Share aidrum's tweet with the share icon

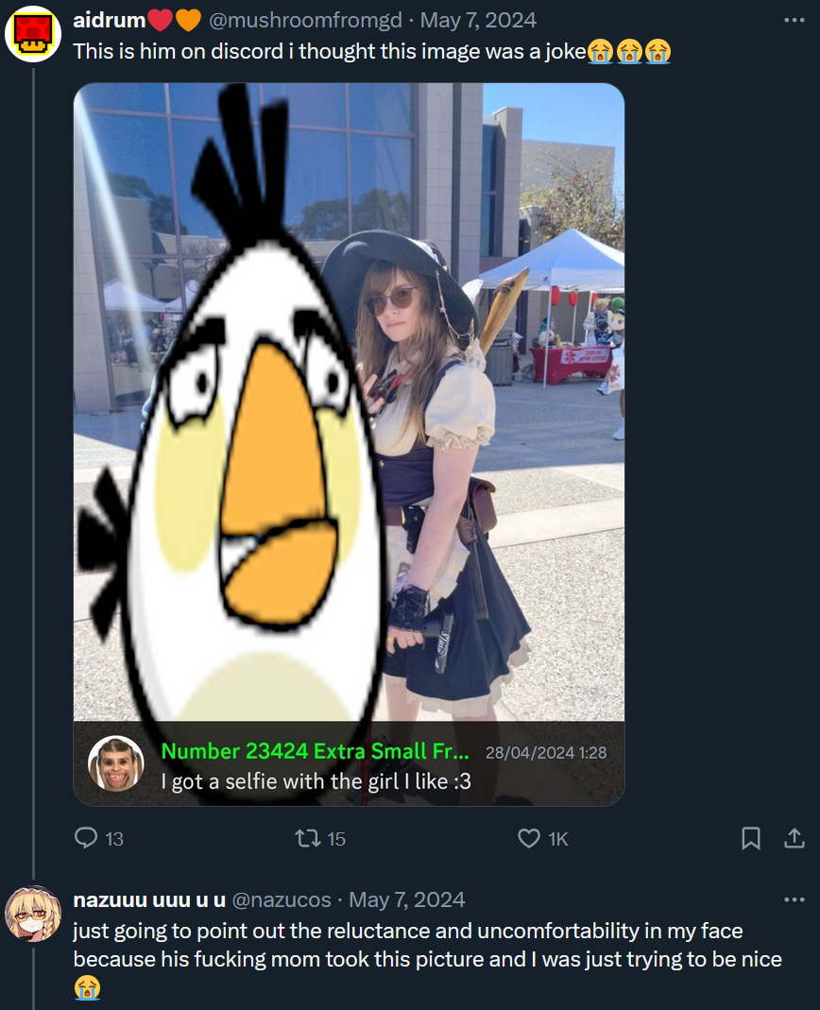(x=794, y=837)
